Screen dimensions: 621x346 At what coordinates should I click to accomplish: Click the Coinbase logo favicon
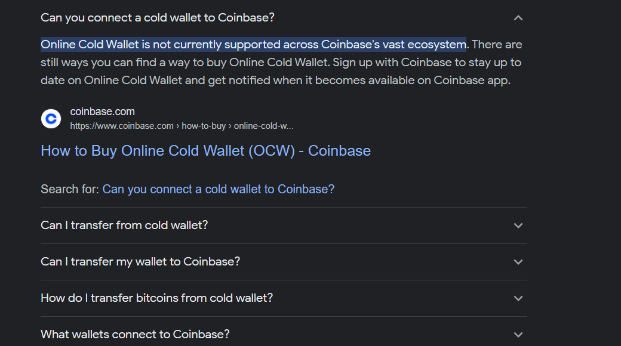click(x=51, y=118)
